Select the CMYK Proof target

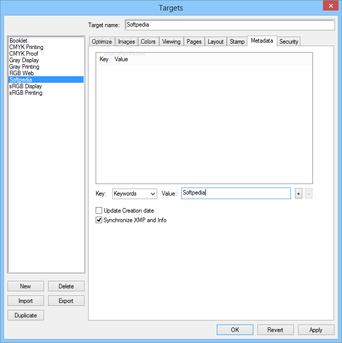46,54
